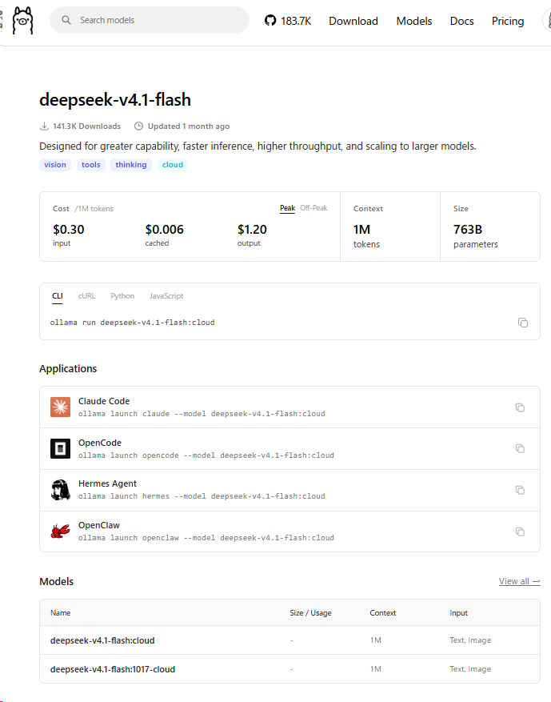Screen dimensions: 551x702
Task: Open the View all models link
Action: click(519, 581)
